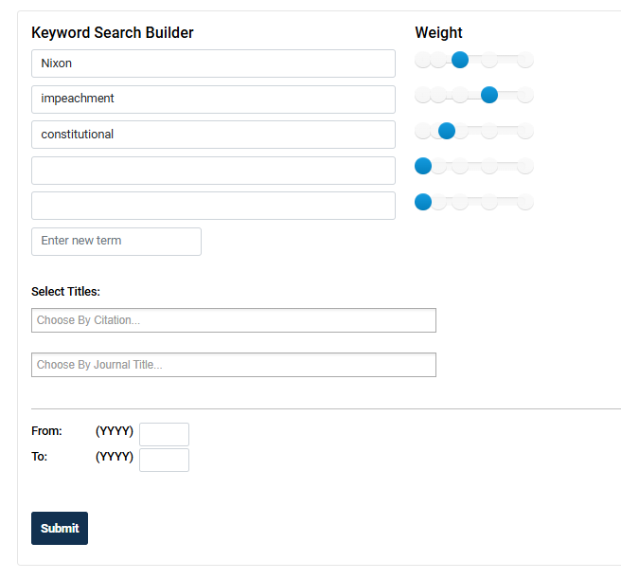Open the Choose By Citation dropdown
Screen dimensions: 621x579
pyautogui.click(x=234, y=320)
